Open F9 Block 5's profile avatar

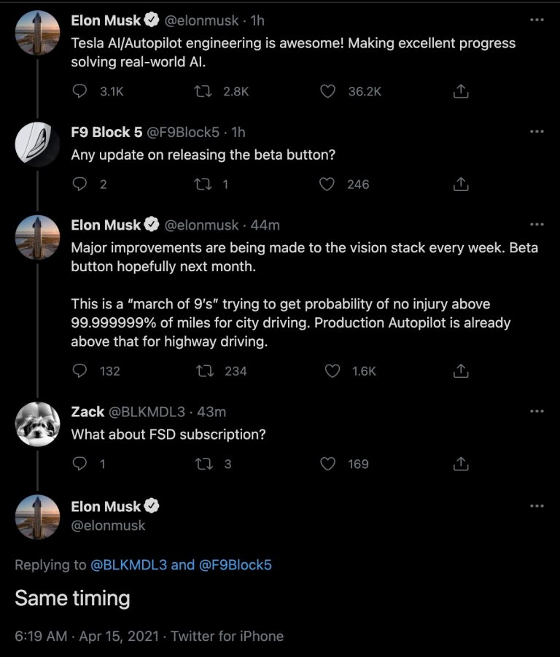pos(37,144)
